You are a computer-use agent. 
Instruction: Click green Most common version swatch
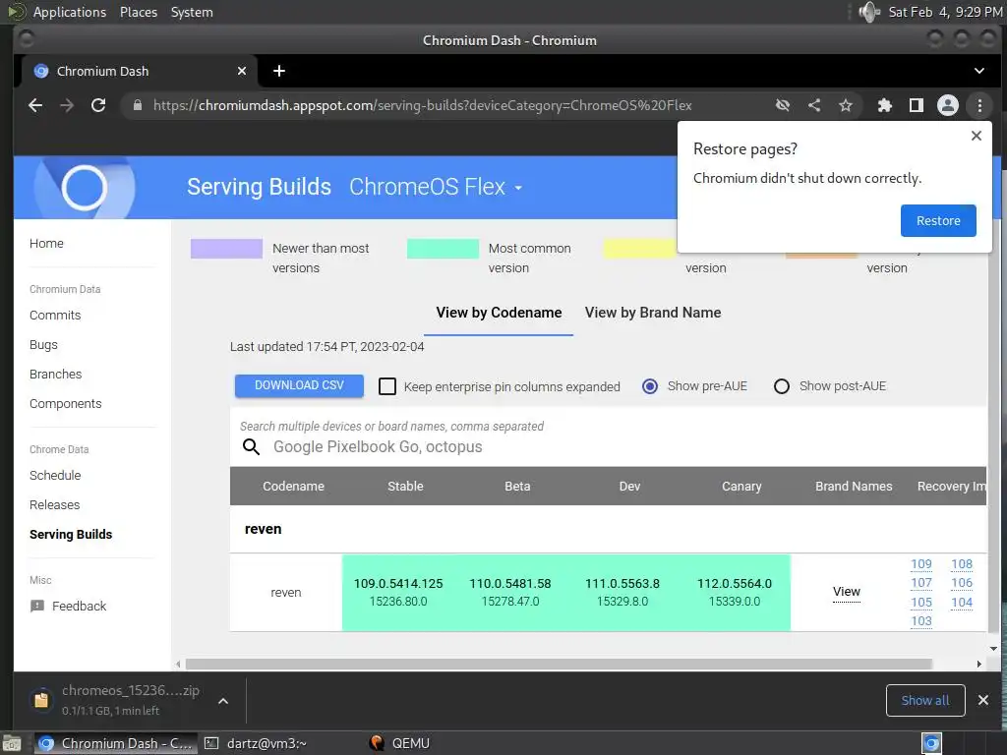pos(443,249)
